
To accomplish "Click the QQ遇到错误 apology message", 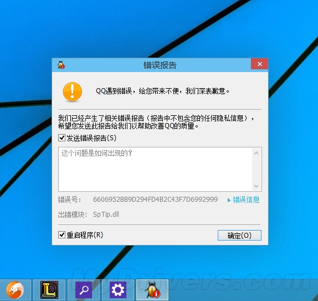I will [x=163, y=91].
